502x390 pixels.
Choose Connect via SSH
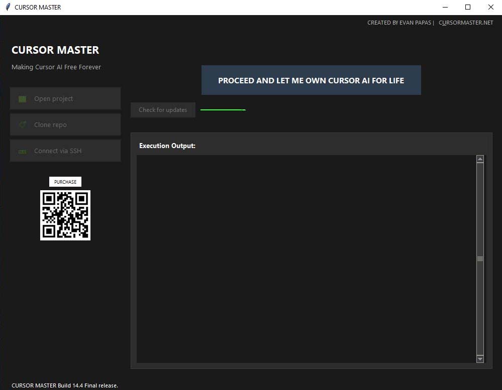[x=65, y=151]
